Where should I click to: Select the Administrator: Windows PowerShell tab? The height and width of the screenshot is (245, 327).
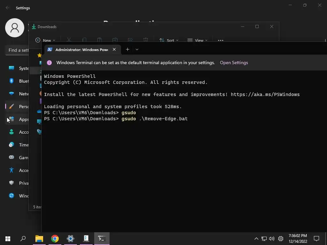click(x=83, y=49)
